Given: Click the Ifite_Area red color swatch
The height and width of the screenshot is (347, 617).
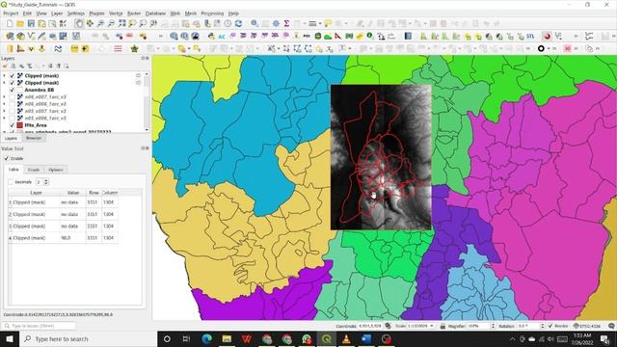Looking at the screenshot, I should click(19, 125).
